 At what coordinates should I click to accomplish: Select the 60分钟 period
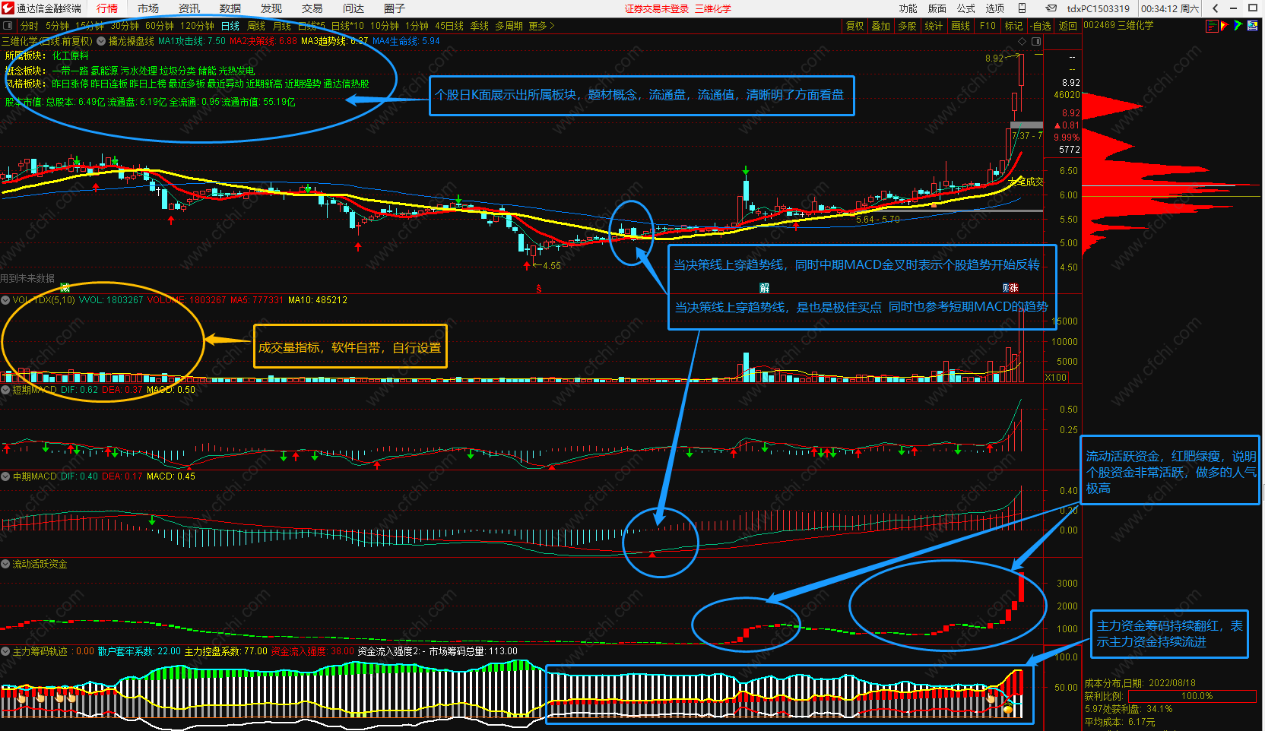tap(160, 26)
